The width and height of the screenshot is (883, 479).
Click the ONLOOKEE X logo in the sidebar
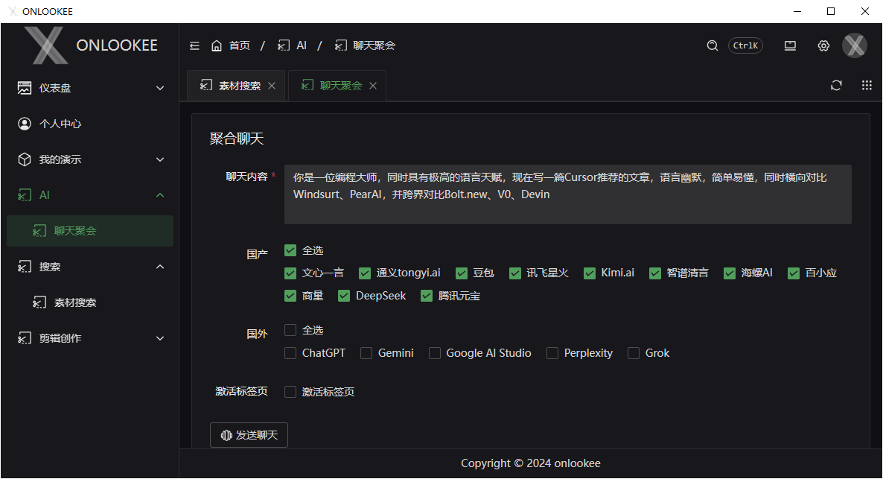coord(46,45)
